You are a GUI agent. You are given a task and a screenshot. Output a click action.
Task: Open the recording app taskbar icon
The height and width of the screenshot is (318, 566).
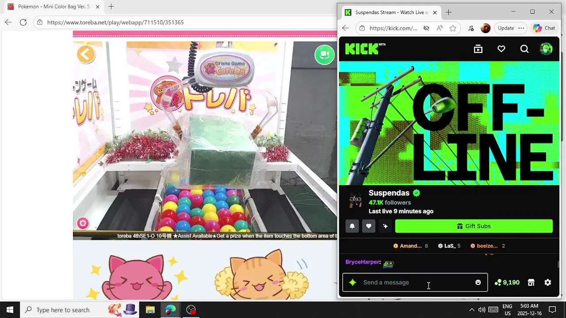(x=191, y=310)
